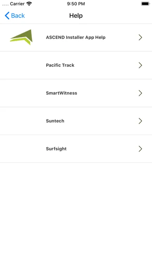The image size is (152, 270).
Task: Choose the Surfsight help entry
Action: tap(76, 149)
